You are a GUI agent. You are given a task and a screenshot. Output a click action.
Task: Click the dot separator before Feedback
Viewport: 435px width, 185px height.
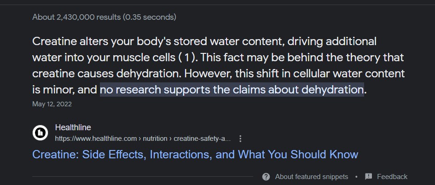357,177
